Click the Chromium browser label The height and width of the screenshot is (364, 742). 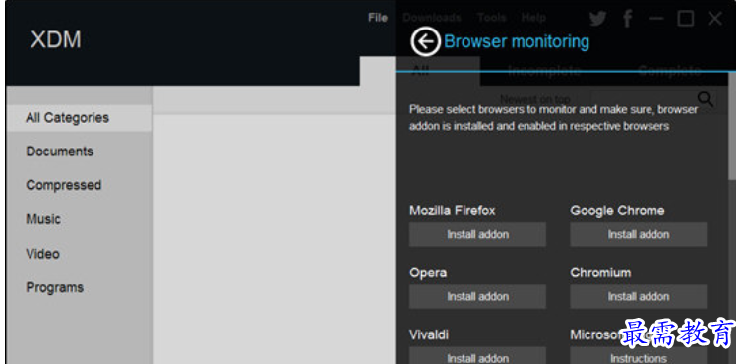(x=600, y=273)
